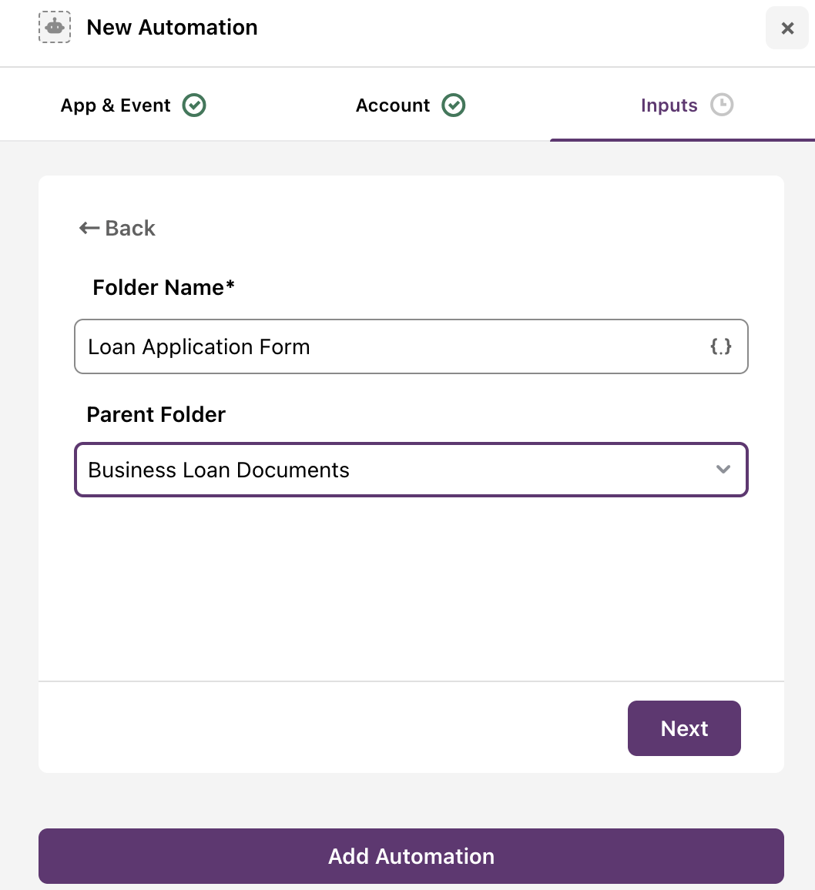The height and width of the screenshot is (890, 815).
Task: Open the curly braces variable picker
Action: pos(721,346)
